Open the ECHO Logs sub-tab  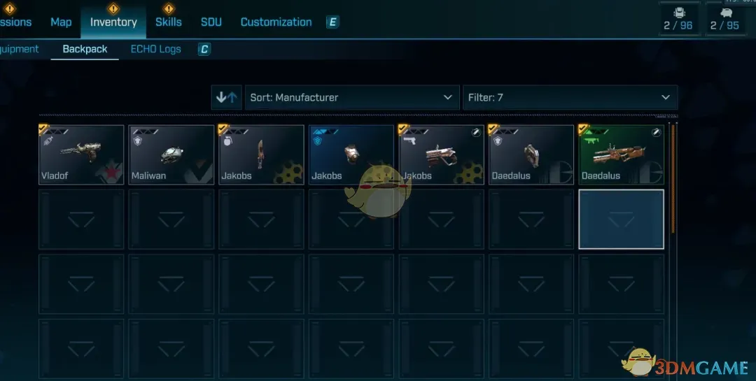(155, 49)
